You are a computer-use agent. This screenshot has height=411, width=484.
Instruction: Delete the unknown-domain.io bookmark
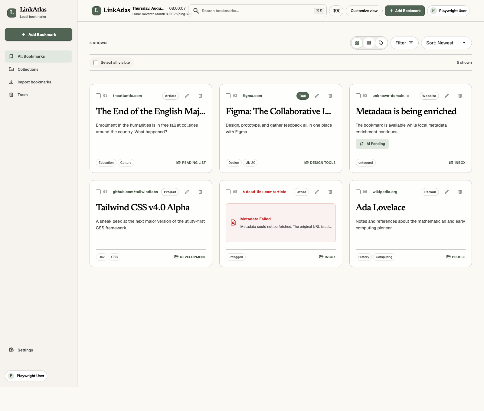[x=460, y=96]
